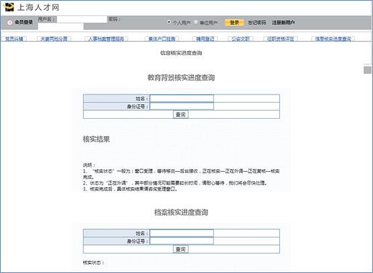Click the 上海人才网 logo icon
Screen dimensions: 373x273
click(8, 7)
